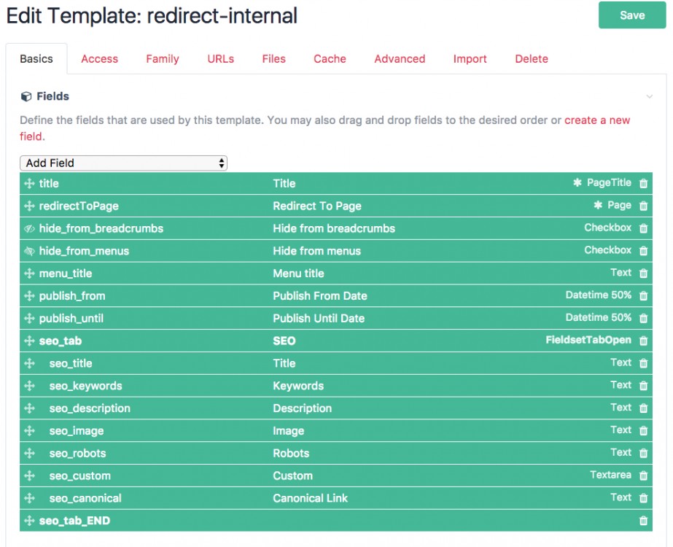Viewport: 673px width, 547px height.
Task: Delete the hide_from_menus field
Action: pos(642,250)
